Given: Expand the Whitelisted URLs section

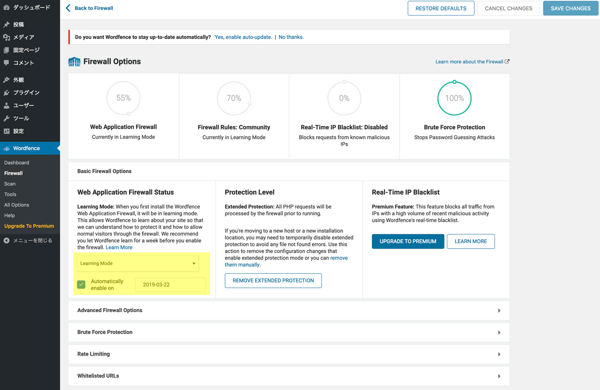Looking at the screenshot, I should (289, 376).
